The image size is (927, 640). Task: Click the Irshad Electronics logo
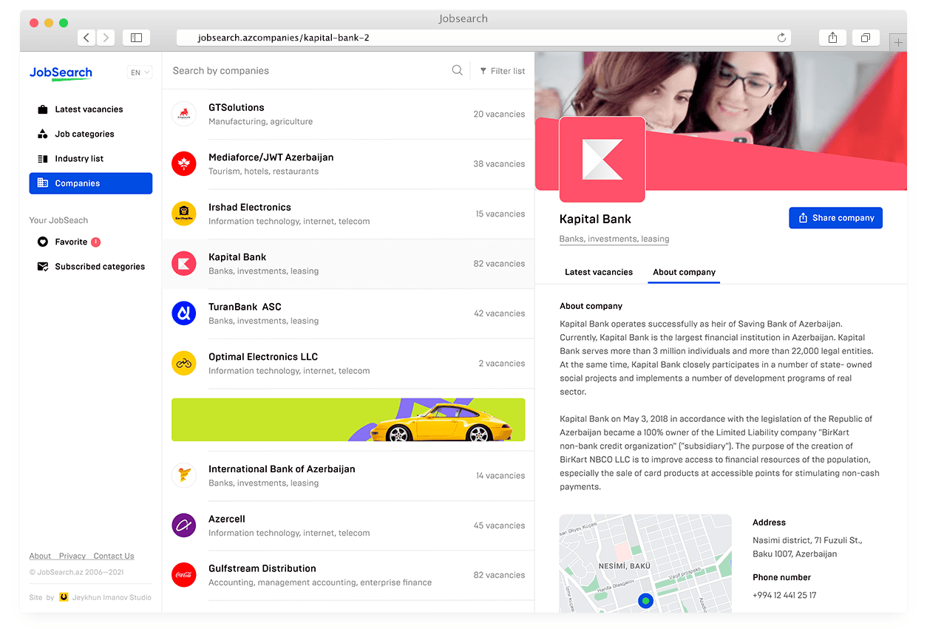coord(184,214)
